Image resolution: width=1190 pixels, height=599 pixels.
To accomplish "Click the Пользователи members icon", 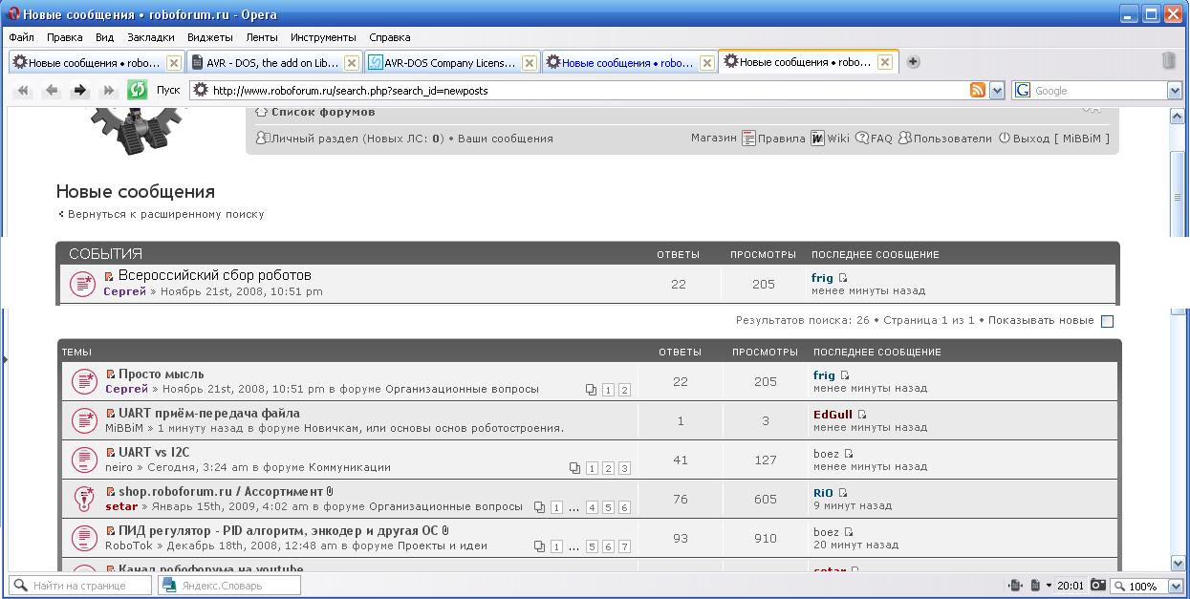I will click(x=905, y=139).
